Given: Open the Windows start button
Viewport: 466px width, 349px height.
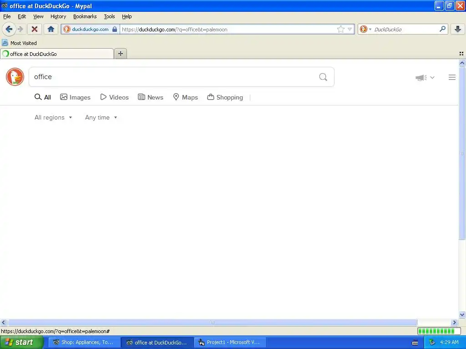Looking at the screenshot, I should click(22, 343).
